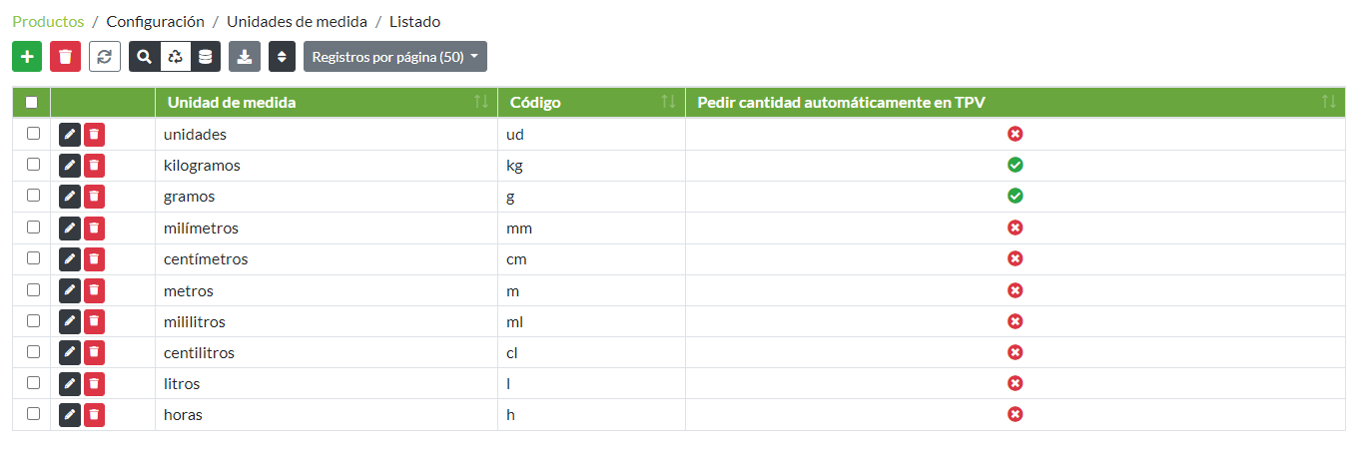The image size is (1356, 460).
Task: Click the green add new record button
Action: 27,57
